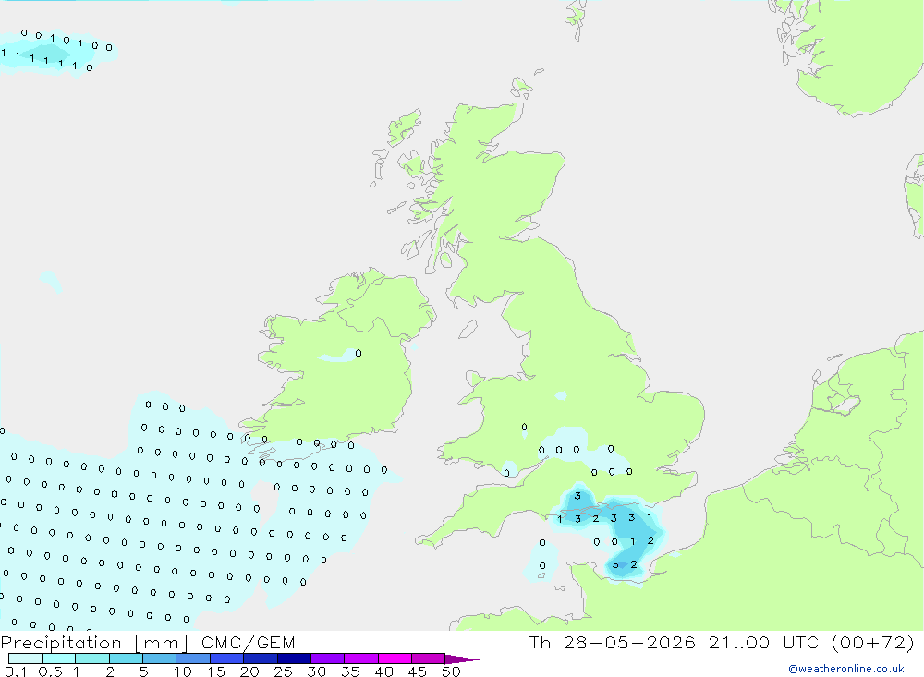Viewport: 924px width, 677px height.
Task: Click the '0' precipitation value over Ireland
Action: click(359, 353)
